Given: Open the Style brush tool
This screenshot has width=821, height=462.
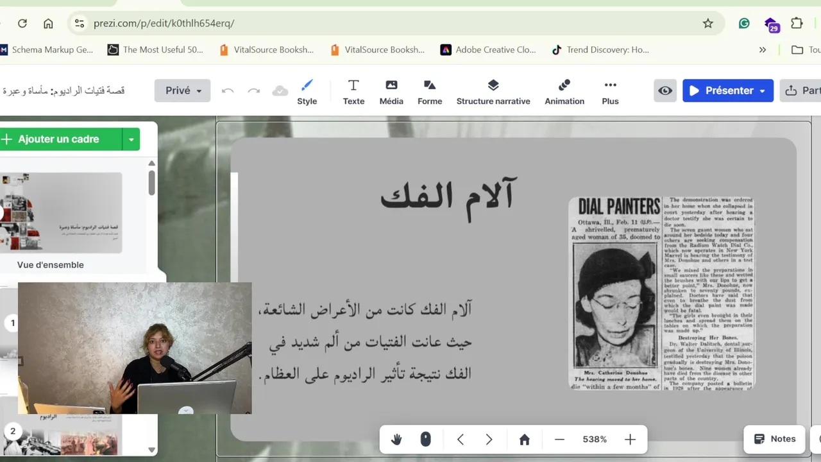Looking at the screenshot, I should 307,92.
